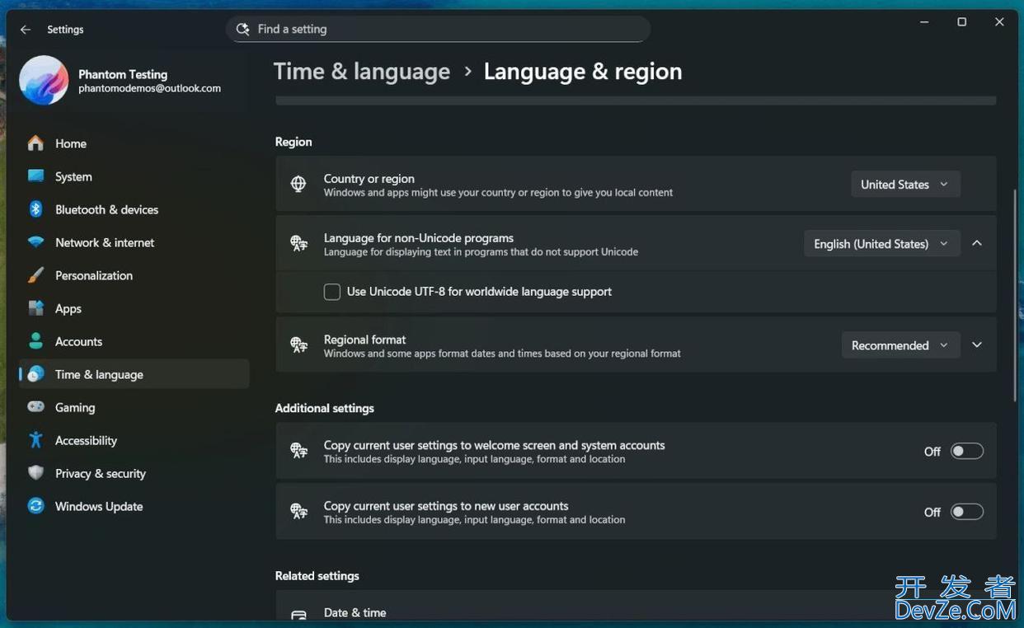
Task: Open the Windows Update icon
Action: tap(35, 506)
